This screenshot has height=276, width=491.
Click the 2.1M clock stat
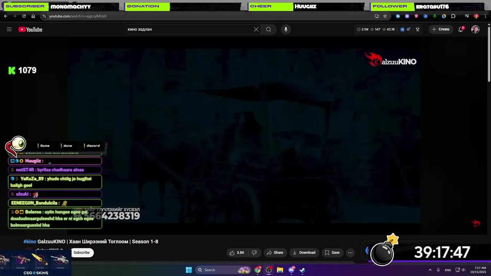point(362,30)
